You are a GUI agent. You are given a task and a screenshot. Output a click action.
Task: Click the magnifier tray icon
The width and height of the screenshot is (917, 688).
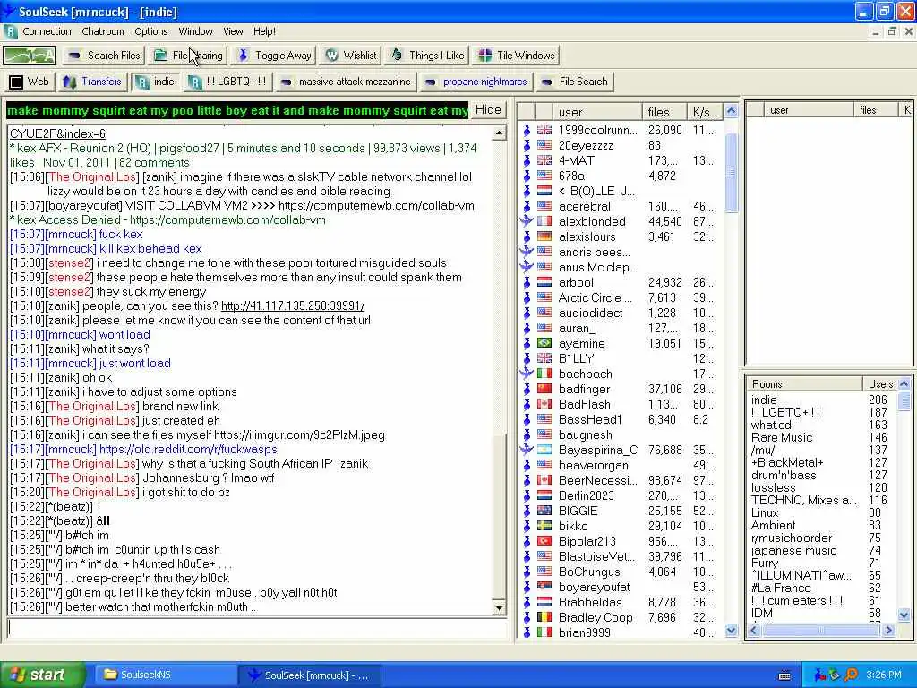[x=851, y=675]
